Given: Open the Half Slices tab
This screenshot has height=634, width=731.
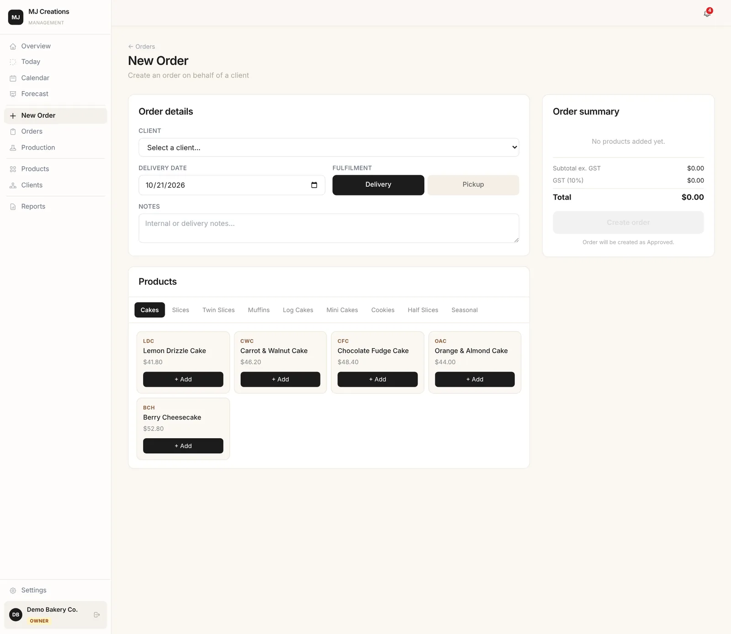Looking at the screenshot, I should (x=423, y=310).
